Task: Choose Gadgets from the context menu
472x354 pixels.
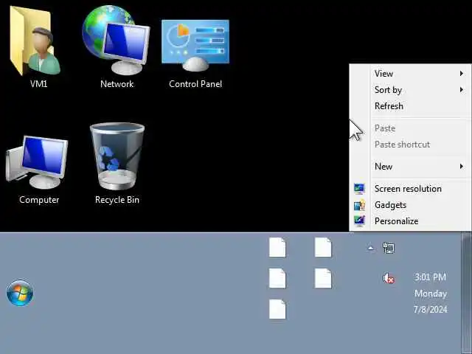Action: click(x=410, y=205)
